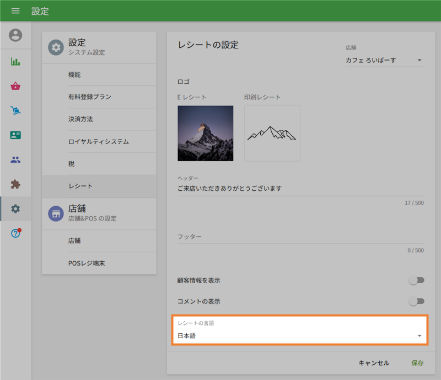Click inside the フッター text field

(x=299, y=239)
